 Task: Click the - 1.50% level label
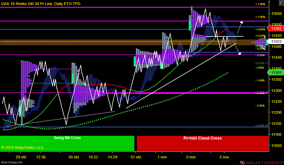pos(260,80)
